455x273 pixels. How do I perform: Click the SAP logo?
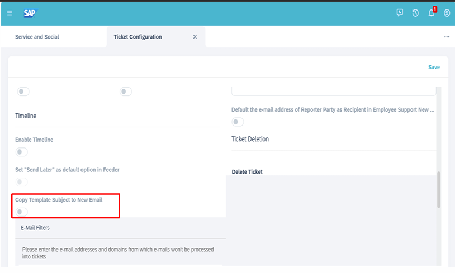(30, 13)
